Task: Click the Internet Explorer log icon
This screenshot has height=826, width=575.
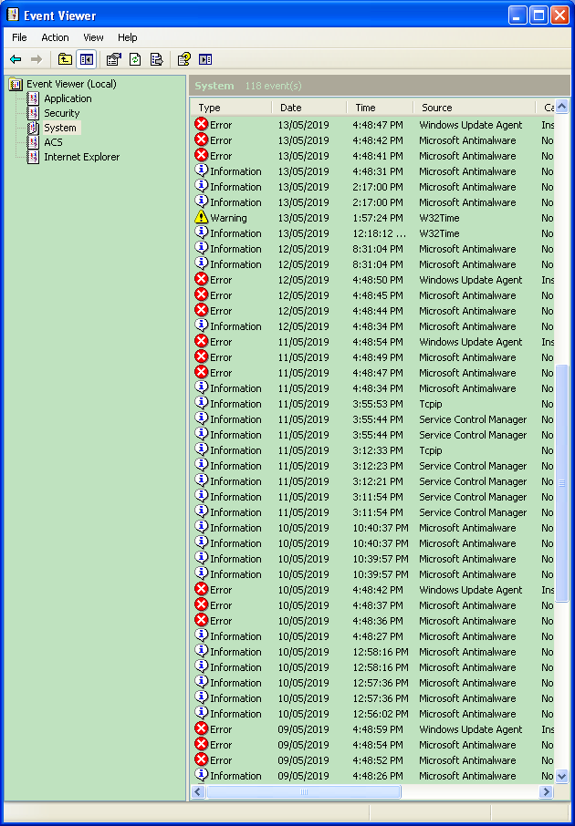Action: [x=33, y=157]
